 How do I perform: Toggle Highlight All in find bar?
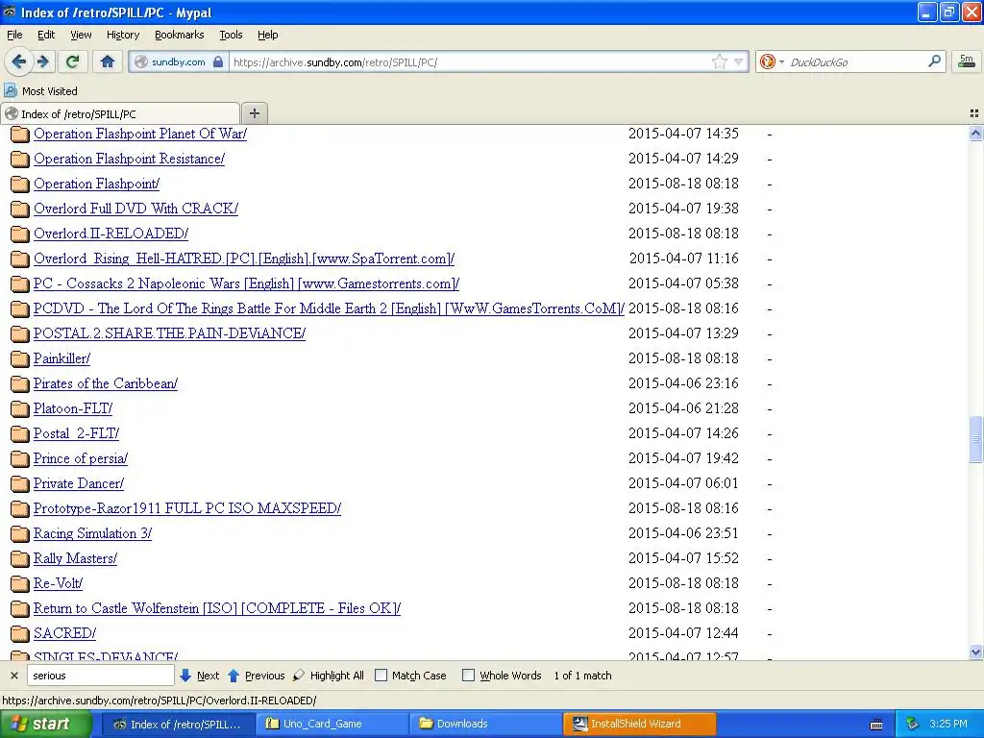click(329, 676)
